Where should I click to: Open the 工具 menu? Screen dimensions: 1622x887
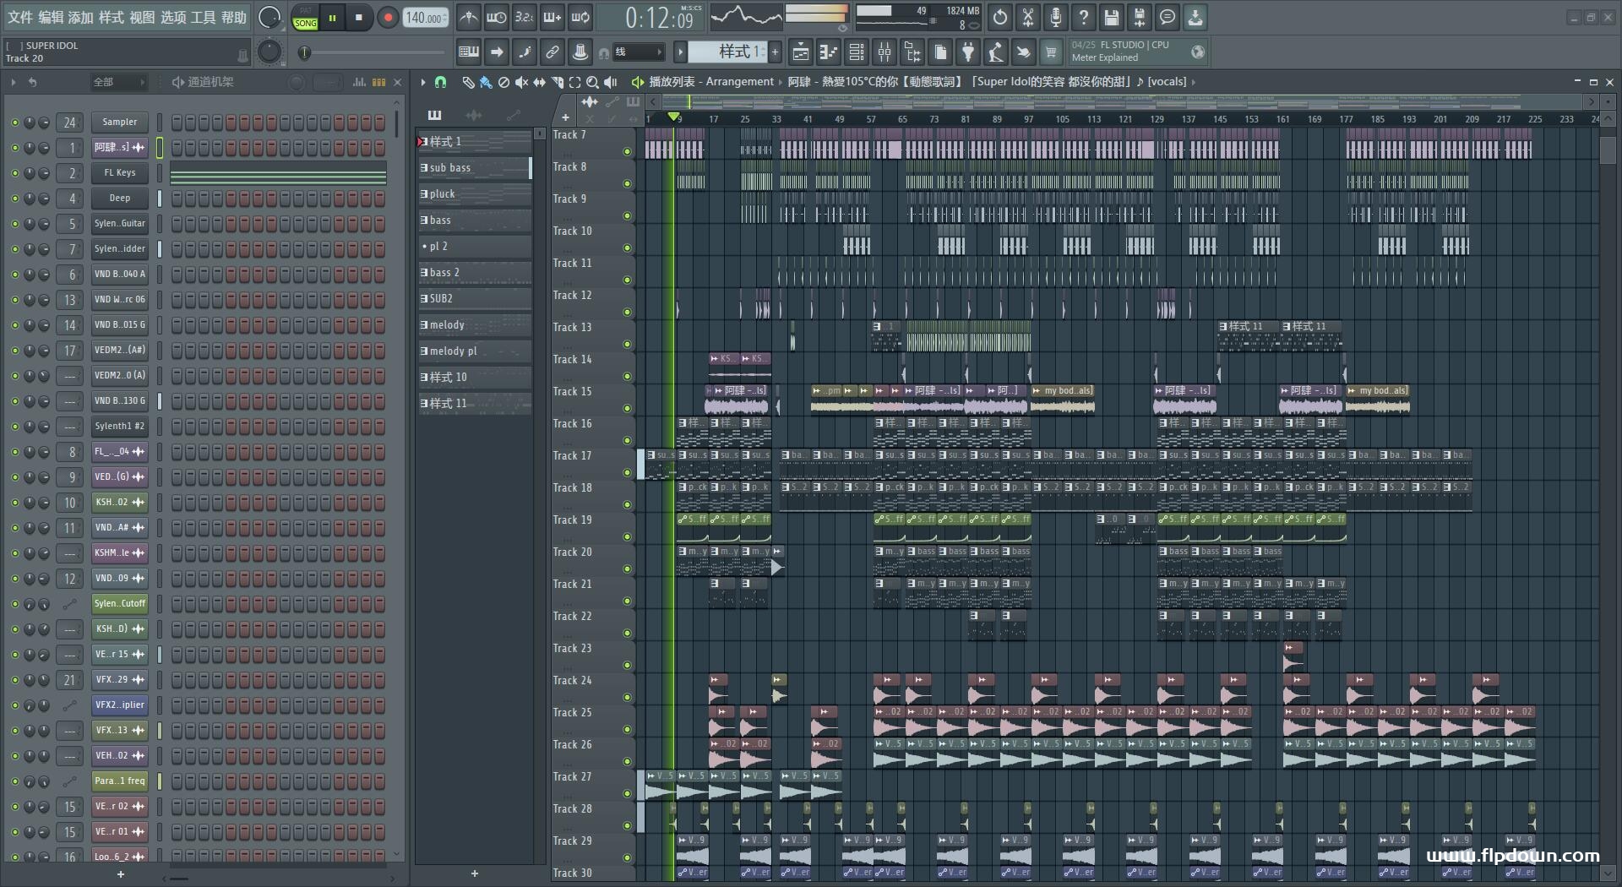[203, 17]
